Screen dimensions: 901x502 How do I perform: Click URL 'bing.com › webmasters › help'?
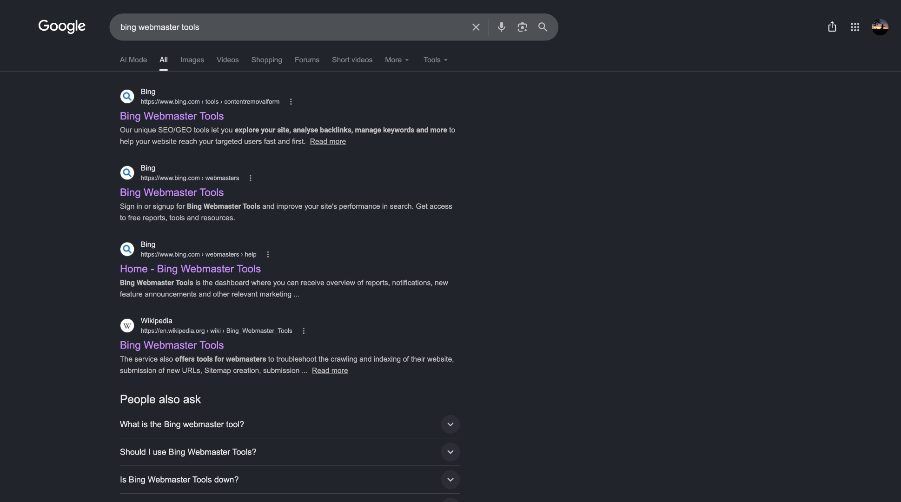click(199, 254)
